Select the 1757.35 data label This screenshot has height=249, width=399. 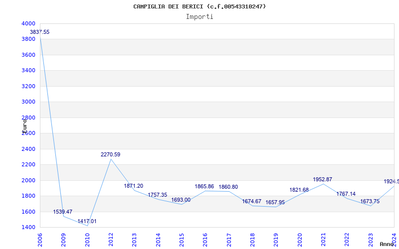[158, 195]
